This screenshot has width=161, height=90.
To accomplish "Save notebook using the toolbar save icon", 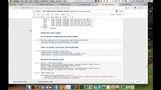I will pos(33,17).
